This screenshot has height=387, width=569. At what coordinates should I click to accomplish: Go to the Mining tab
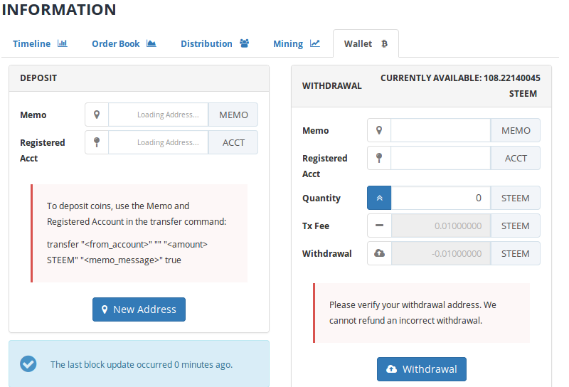click(x=296, y=44)
